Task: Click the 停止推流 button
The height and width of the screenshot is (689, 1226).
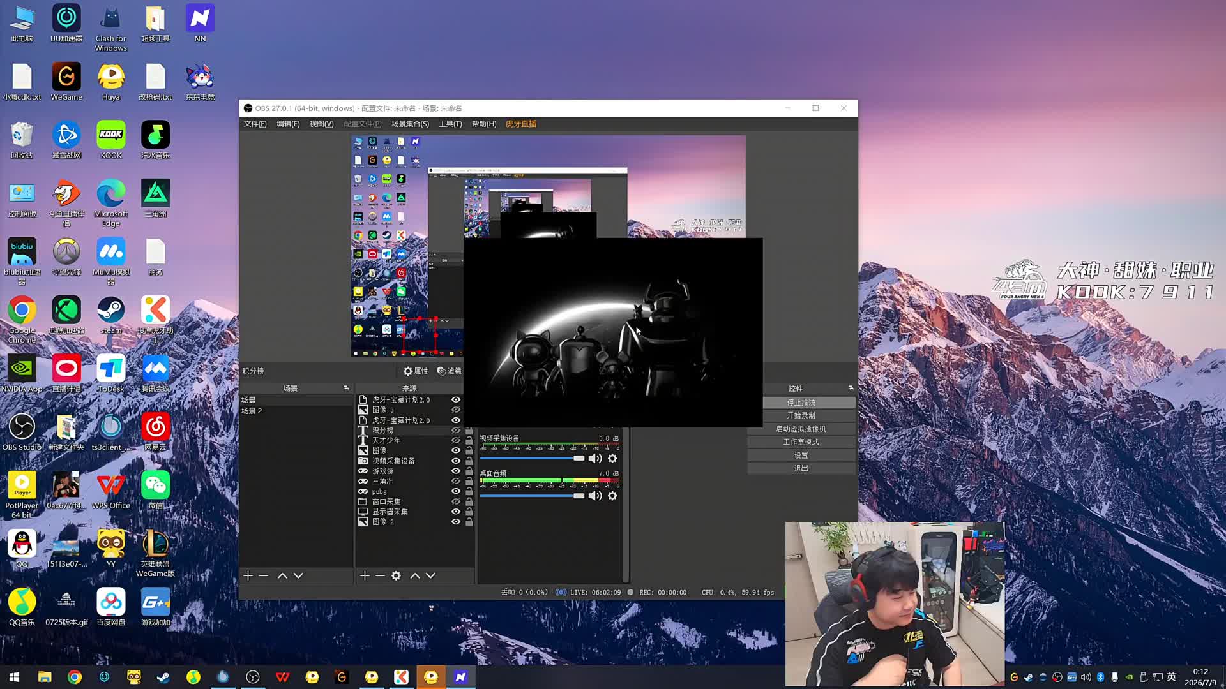Action: pos(801,403)
